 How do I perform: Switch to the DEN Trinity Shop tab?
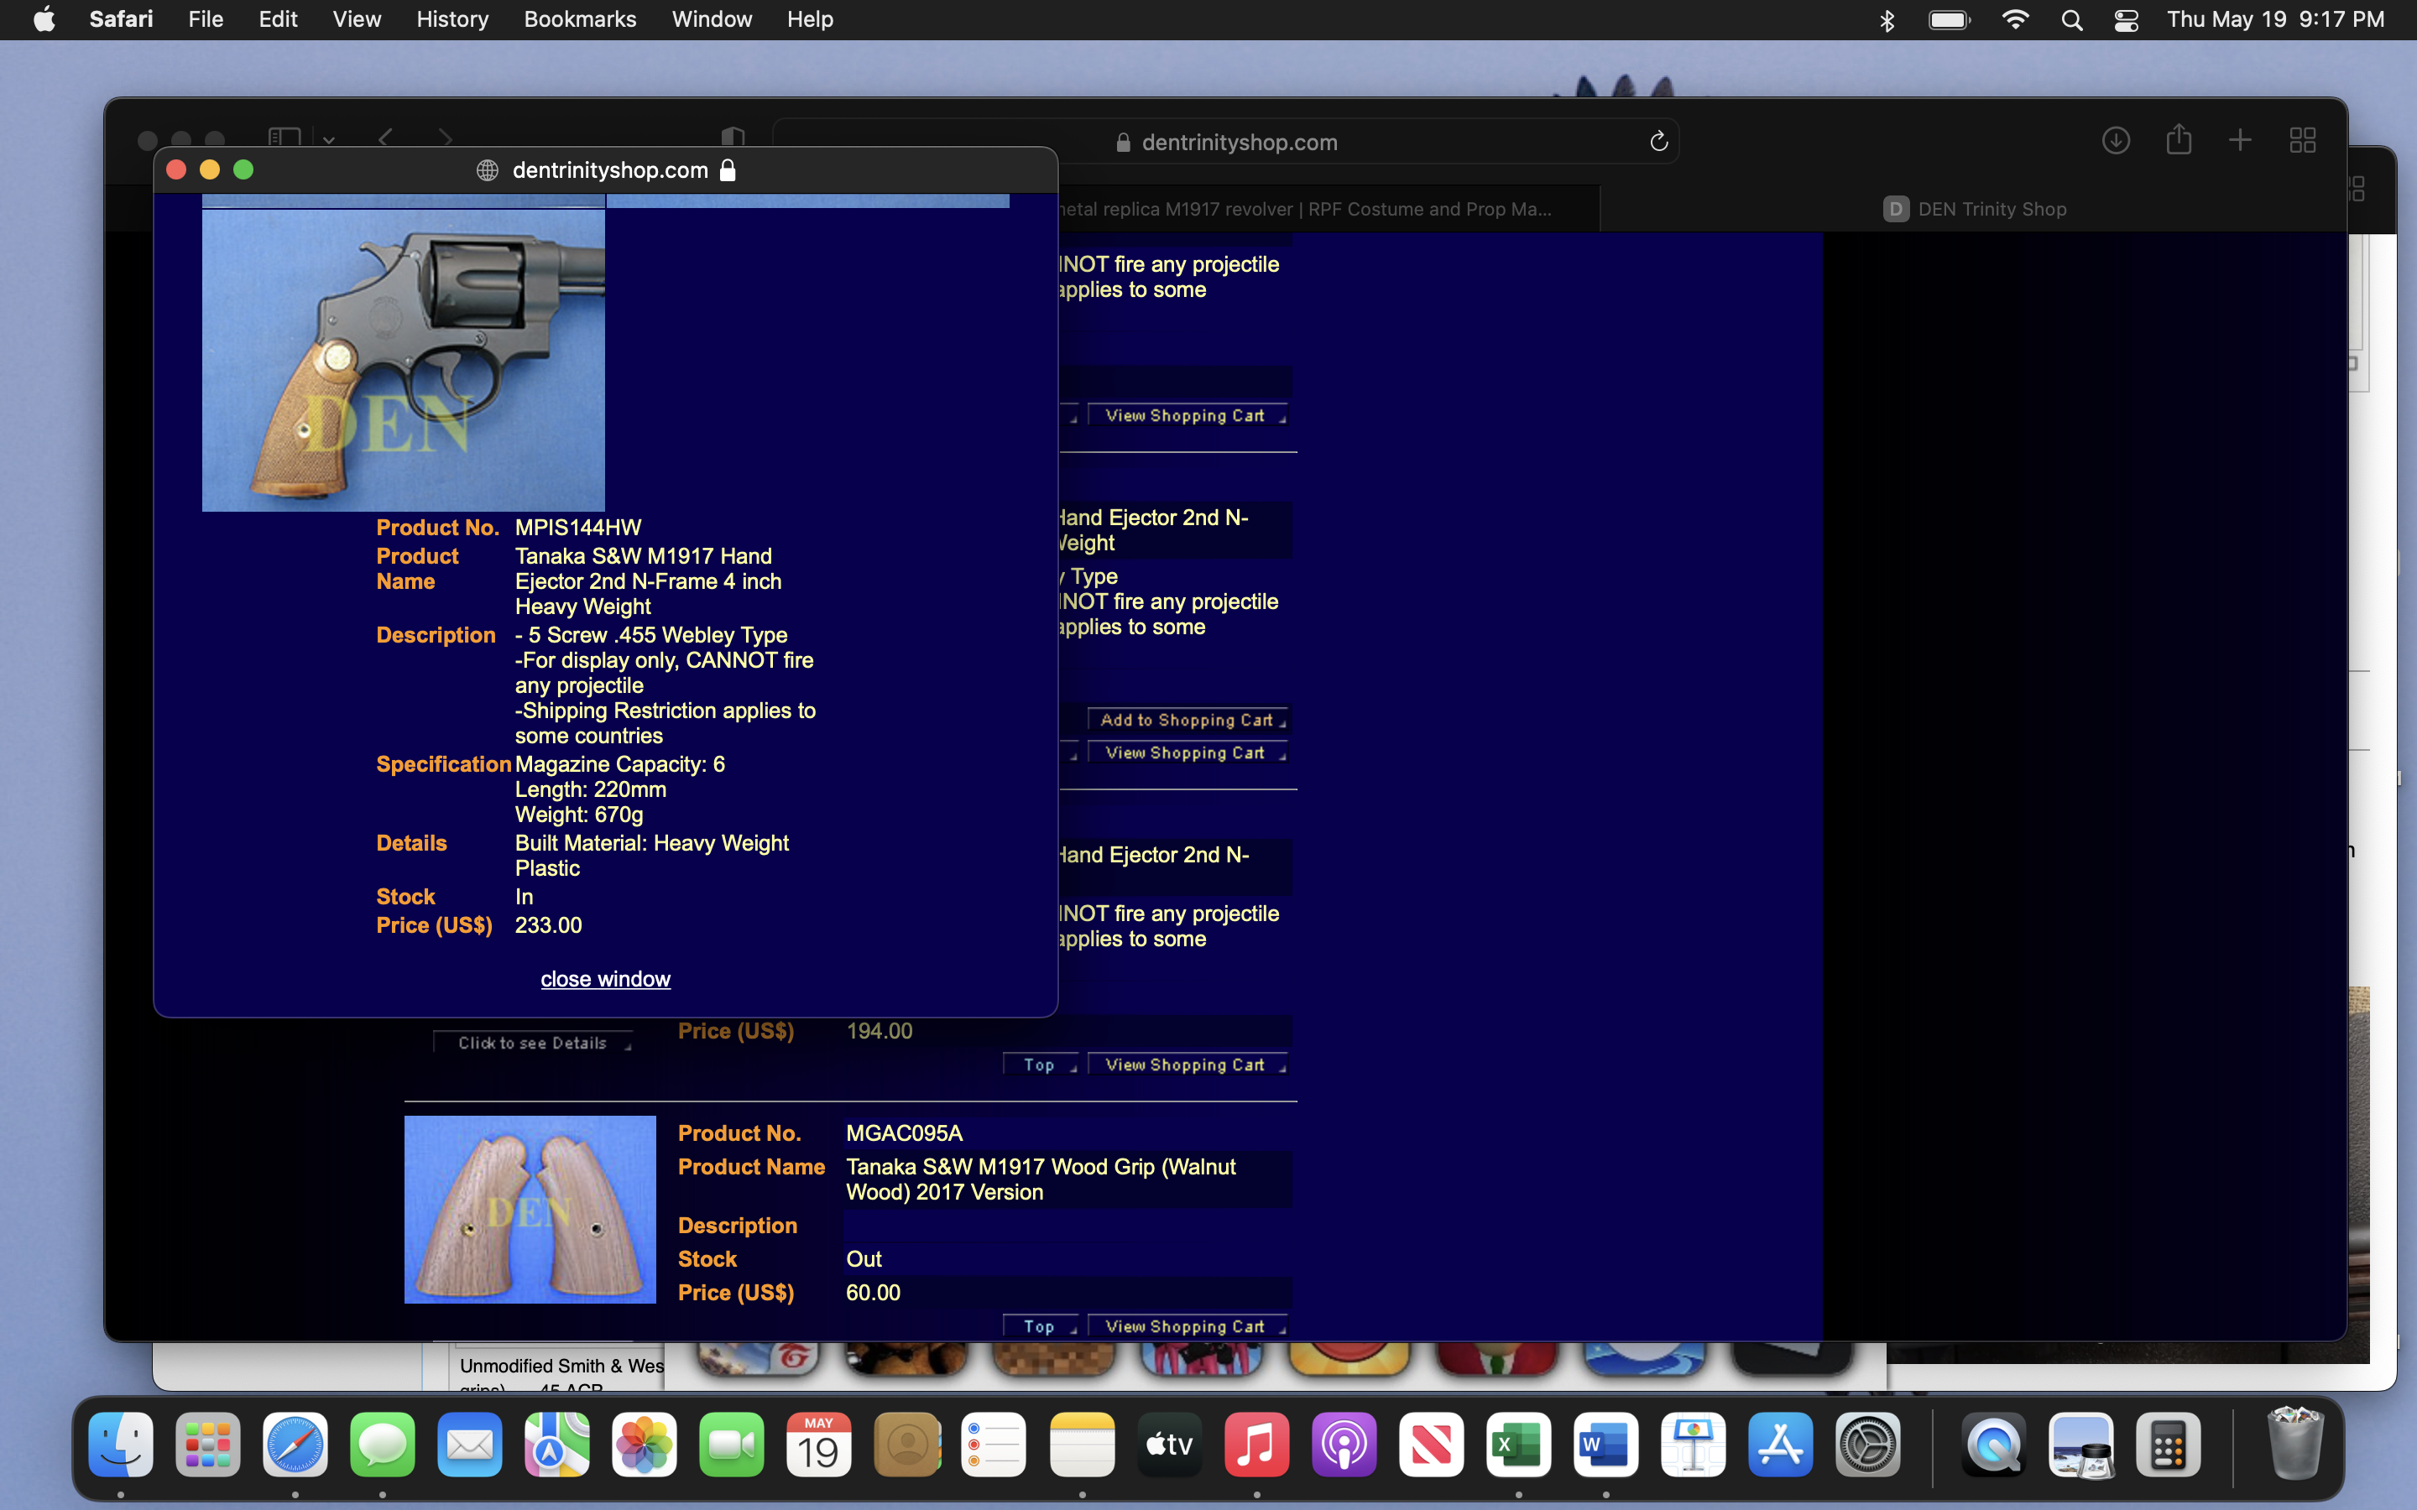coord(1974,209)
